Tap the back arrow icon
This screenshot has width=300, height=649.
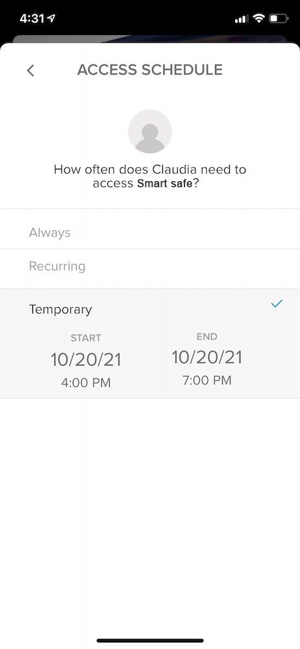tap(31, 70)
